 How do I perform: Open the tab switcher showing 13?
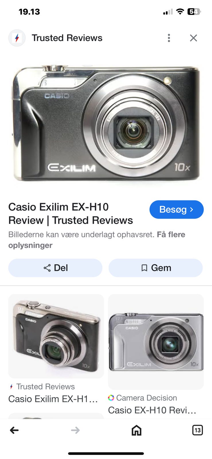click(x=197, y=430)
